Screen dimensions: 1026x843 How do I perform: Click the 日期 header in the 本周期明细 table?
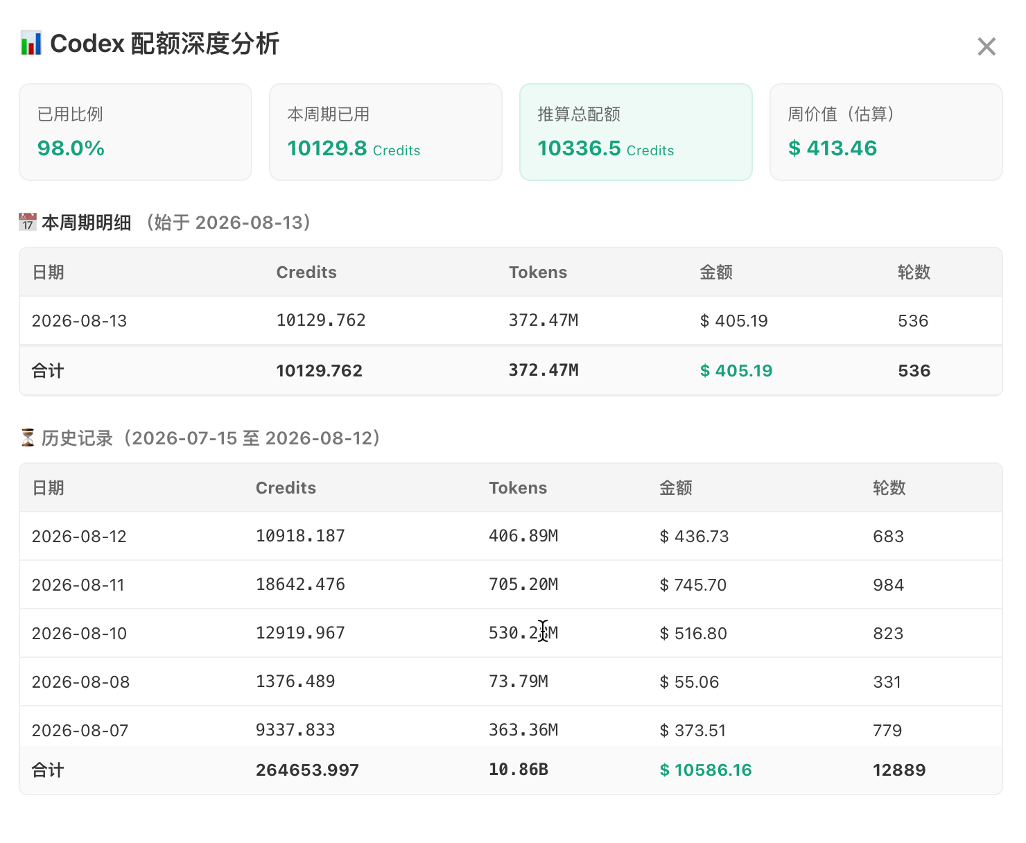click(x=48, y=272)
